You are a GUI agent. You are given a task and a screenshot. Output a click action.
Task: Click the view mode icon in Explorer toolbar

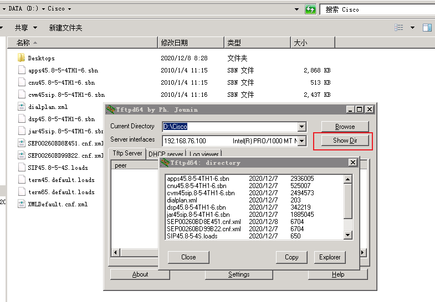(398, 28)
